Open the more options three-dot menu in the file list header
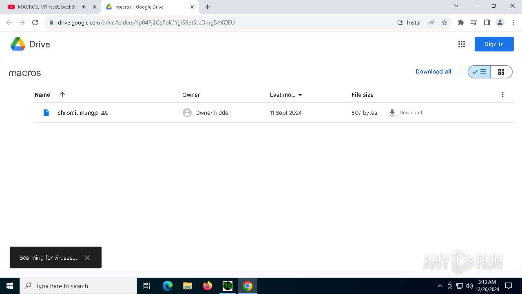 click(502, 95)
